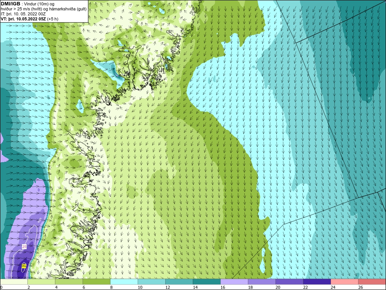Click the 20–22 m/s violet legend swatch
Image resolution: width=386 pixels, height=290 pixels.
[x=289, y=282]
